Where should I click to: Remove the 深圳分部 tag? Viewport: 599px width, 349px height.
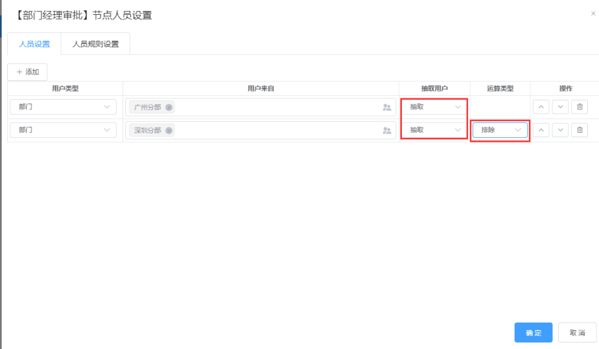(x=169, y=130)
